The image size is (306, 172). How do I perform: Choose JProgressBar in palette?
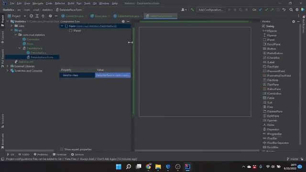(273, 134)
